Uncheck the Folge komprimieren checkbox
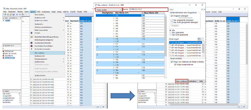The image size is (251, 110). (x=175, y=64)
